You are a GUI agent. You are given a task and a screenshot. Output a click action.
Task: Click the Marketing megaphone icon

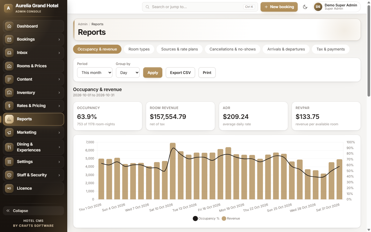9,133
